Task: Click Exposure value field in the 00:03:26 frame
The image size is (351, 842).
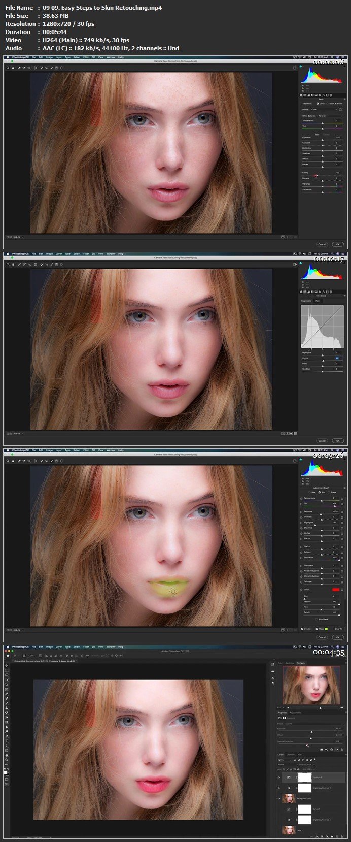Action: tap(336, 511)
